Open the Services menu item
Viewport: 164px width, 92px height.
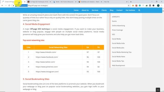tap(95, 10)
